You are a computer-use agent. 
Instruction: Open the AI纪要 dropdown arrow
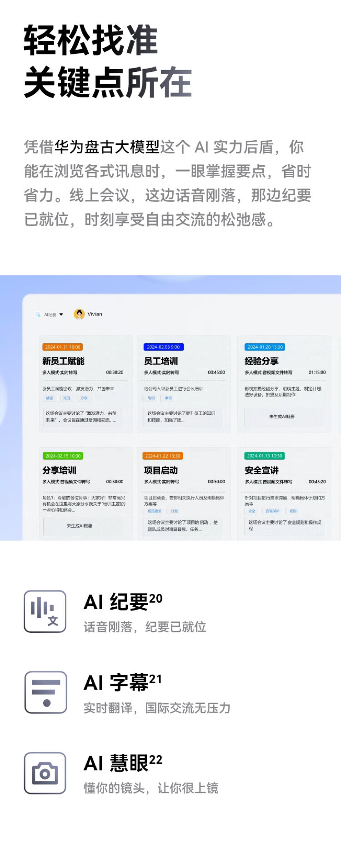(x=61, y=315)
